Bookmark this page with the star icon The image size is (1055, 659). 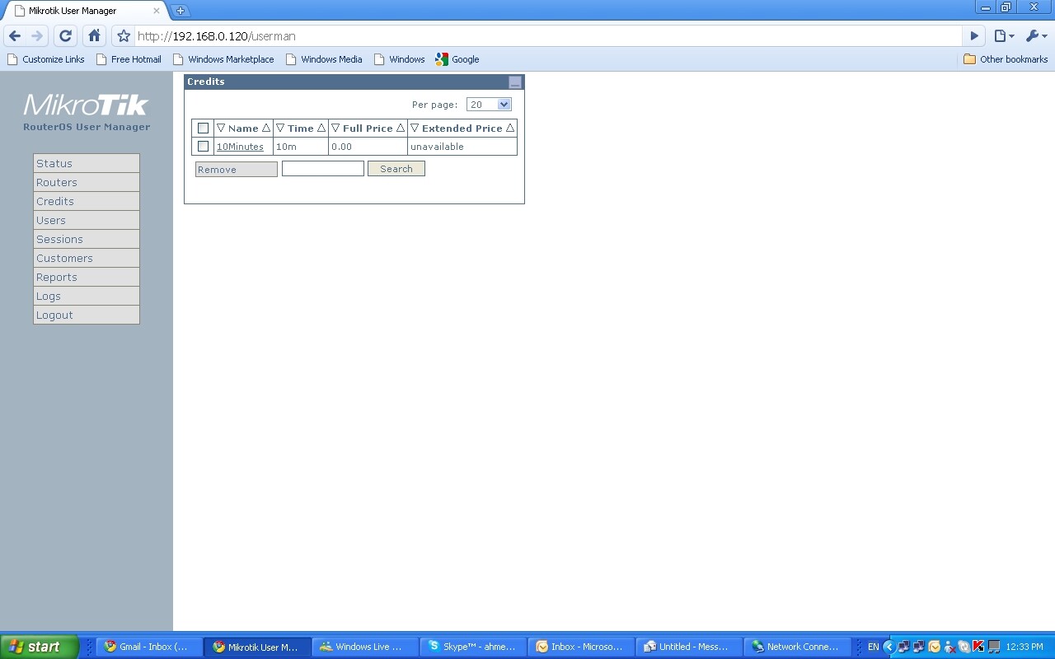click(124, 36)
